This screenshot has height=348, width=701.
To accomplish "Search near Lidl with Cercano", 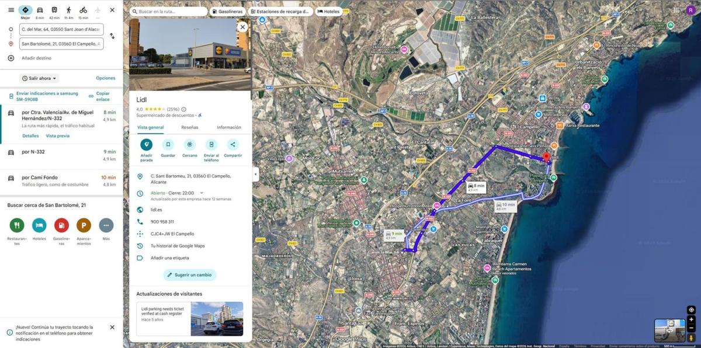I will (x=190, y=144).
